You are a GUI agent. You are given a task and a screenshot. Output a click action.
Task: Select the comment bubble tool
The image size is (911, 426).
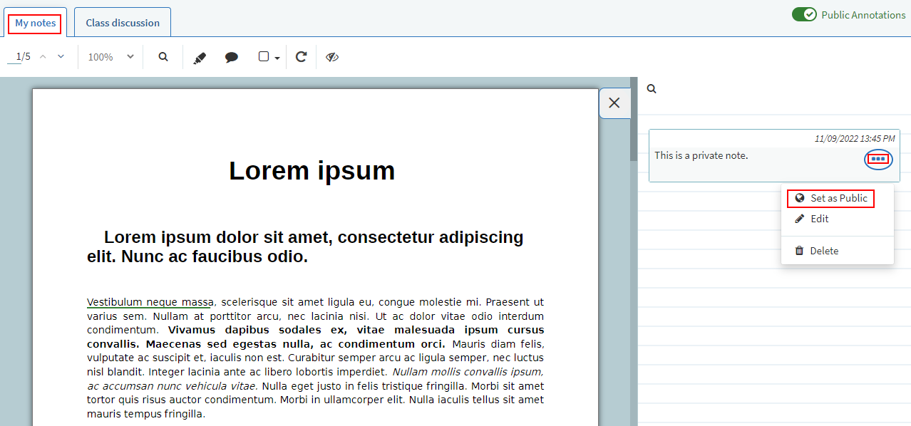point(232,57)
